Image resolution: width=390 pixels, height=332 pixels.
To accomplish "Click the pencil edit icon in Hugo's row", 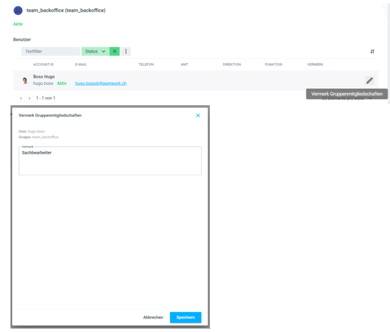I will pyautogui.click(x=369, y=80).
